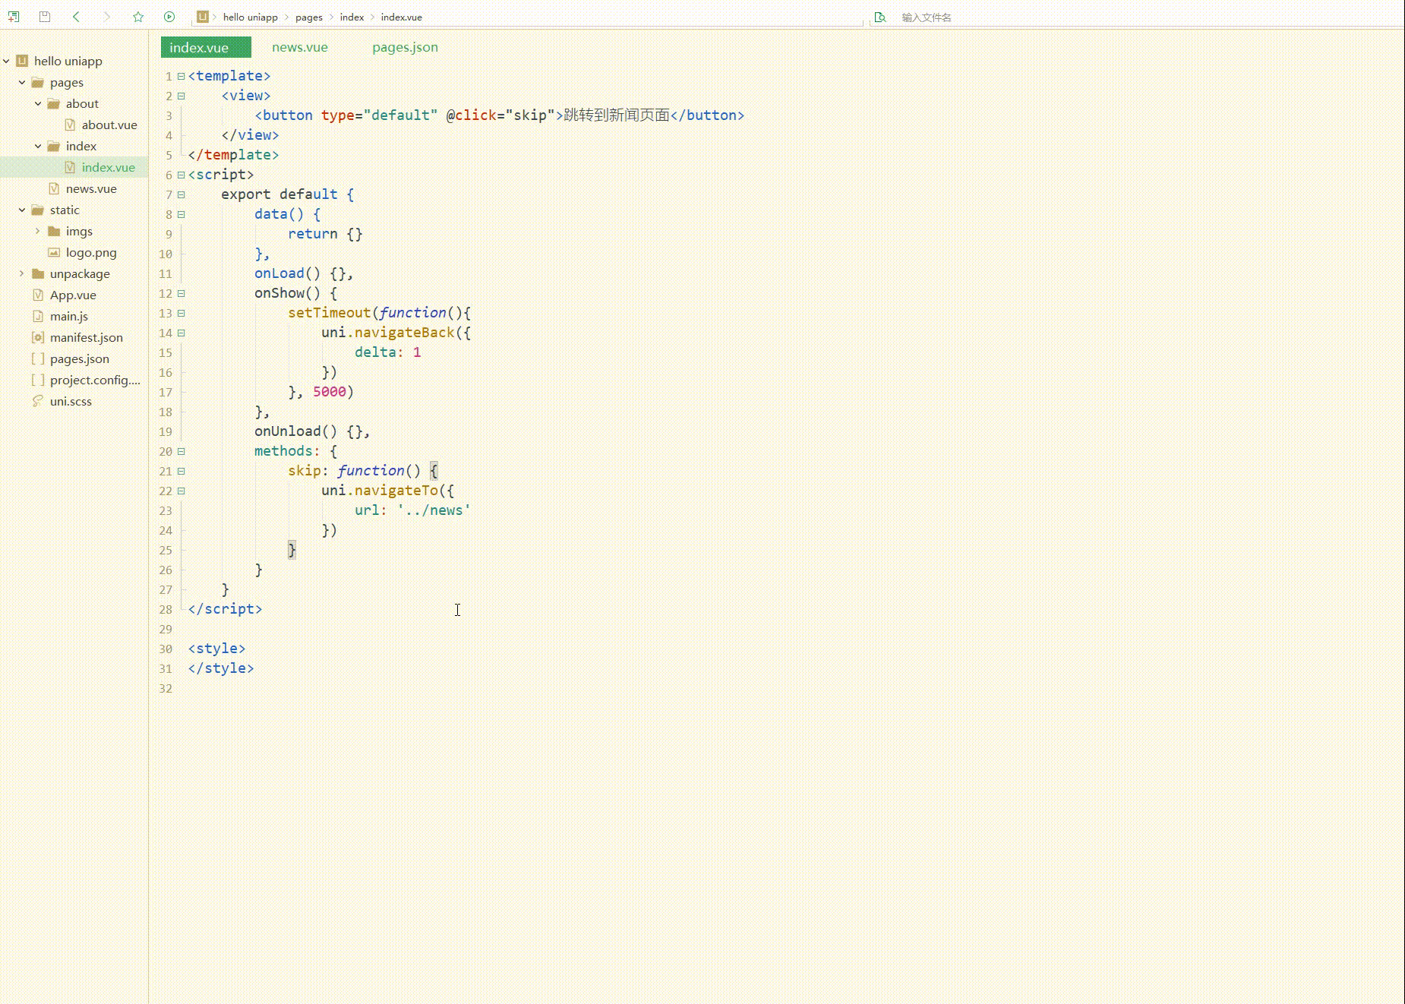The width and height of the screenshot is (1405, 1004).
Task: Fold the skip function at line 21
Action: point(181,471)
